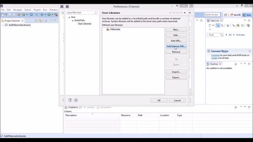Open the Navigate menu
Image resolution: width=253 pixels, height=142 pixels.
[x=17, y=10]
